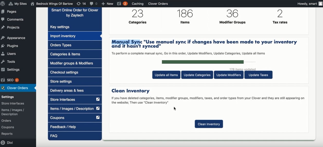
Task: Click the Update Taxes button
Action: click(258, 75)
